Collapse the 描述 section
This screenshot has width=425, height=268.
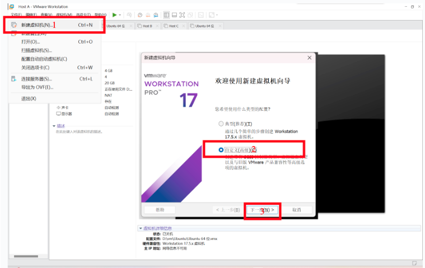54,126
